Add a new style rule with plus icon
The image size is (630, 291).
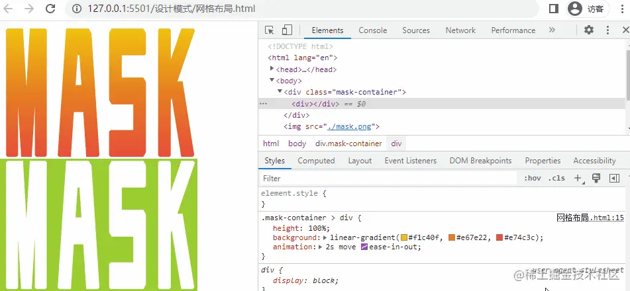(x=578, y=178)
